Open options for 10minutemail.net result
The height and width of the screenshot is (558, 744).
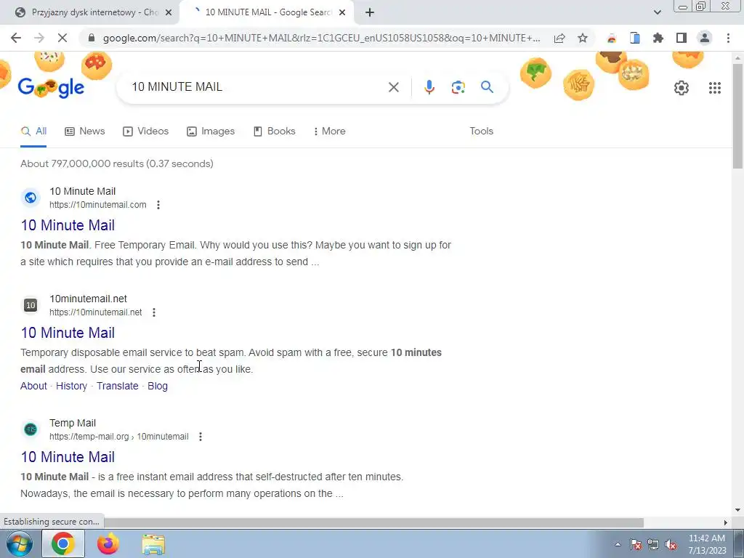pos(154,312)
